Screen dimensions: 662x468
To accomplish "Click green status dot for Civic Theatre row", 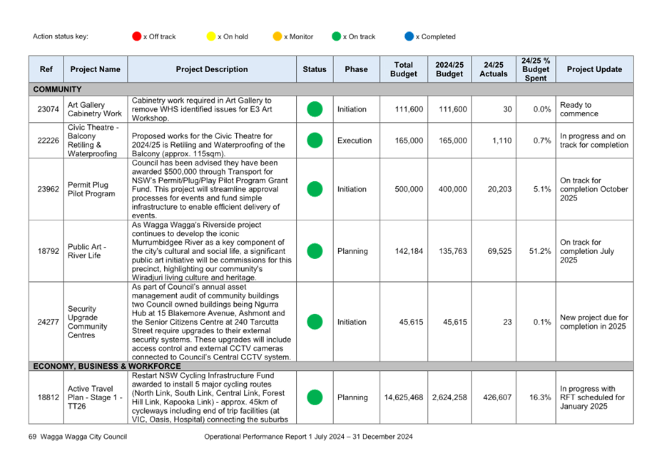I will pyautogui.click(x=315, y=141).
